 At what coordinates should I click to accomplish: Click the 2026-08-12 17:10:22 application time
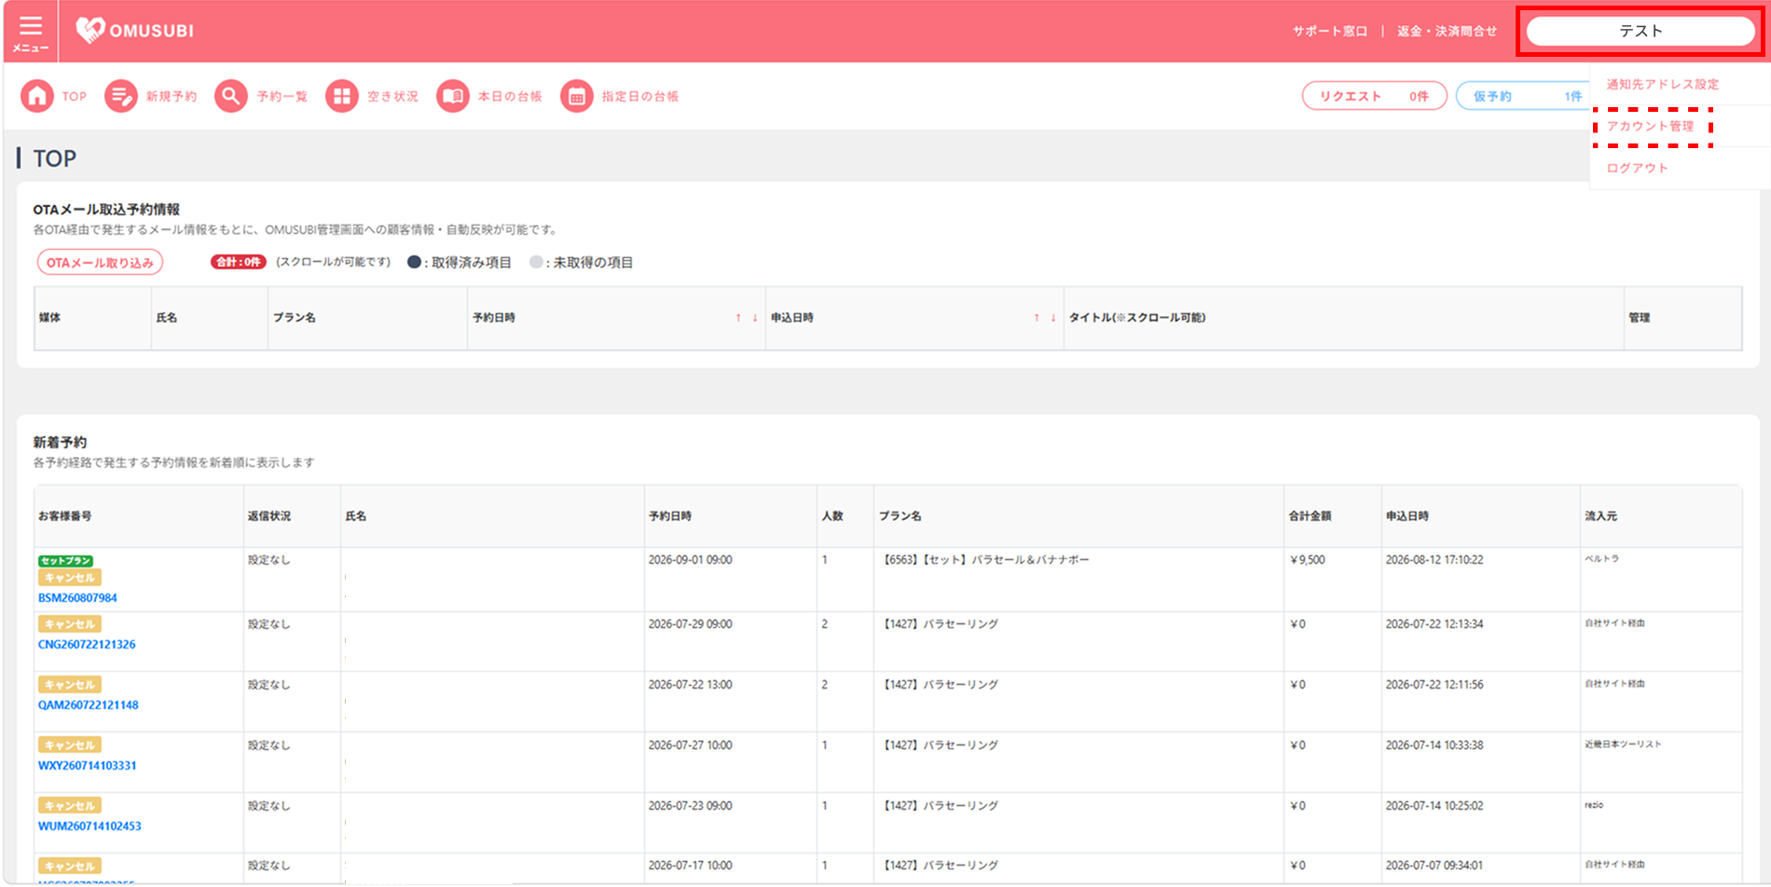(1435, 560)
